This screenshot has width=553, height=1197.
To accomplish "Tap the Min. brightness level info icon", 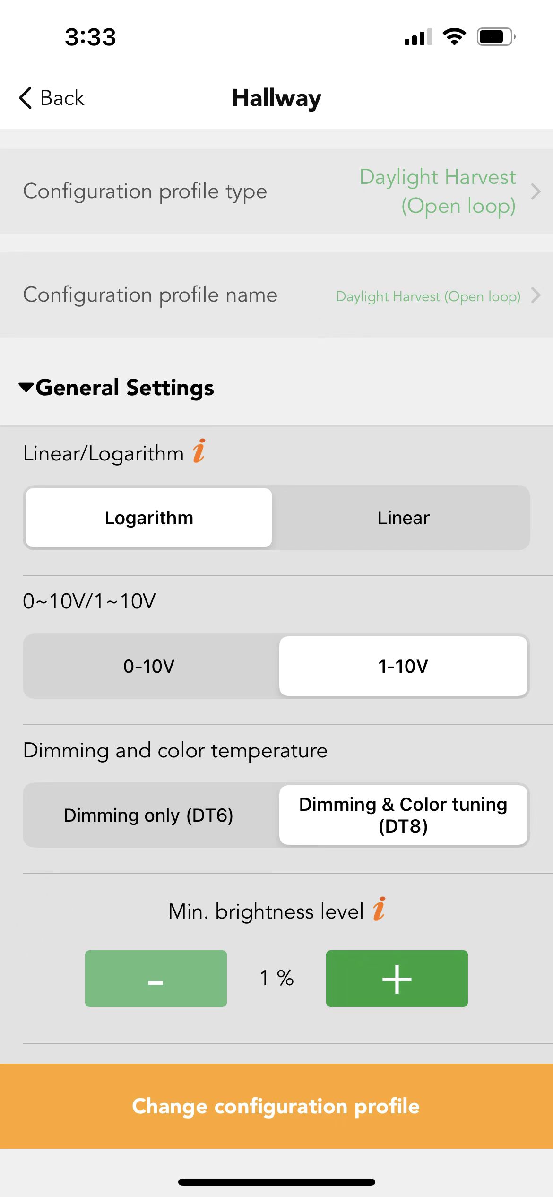I will coord(379,909).
